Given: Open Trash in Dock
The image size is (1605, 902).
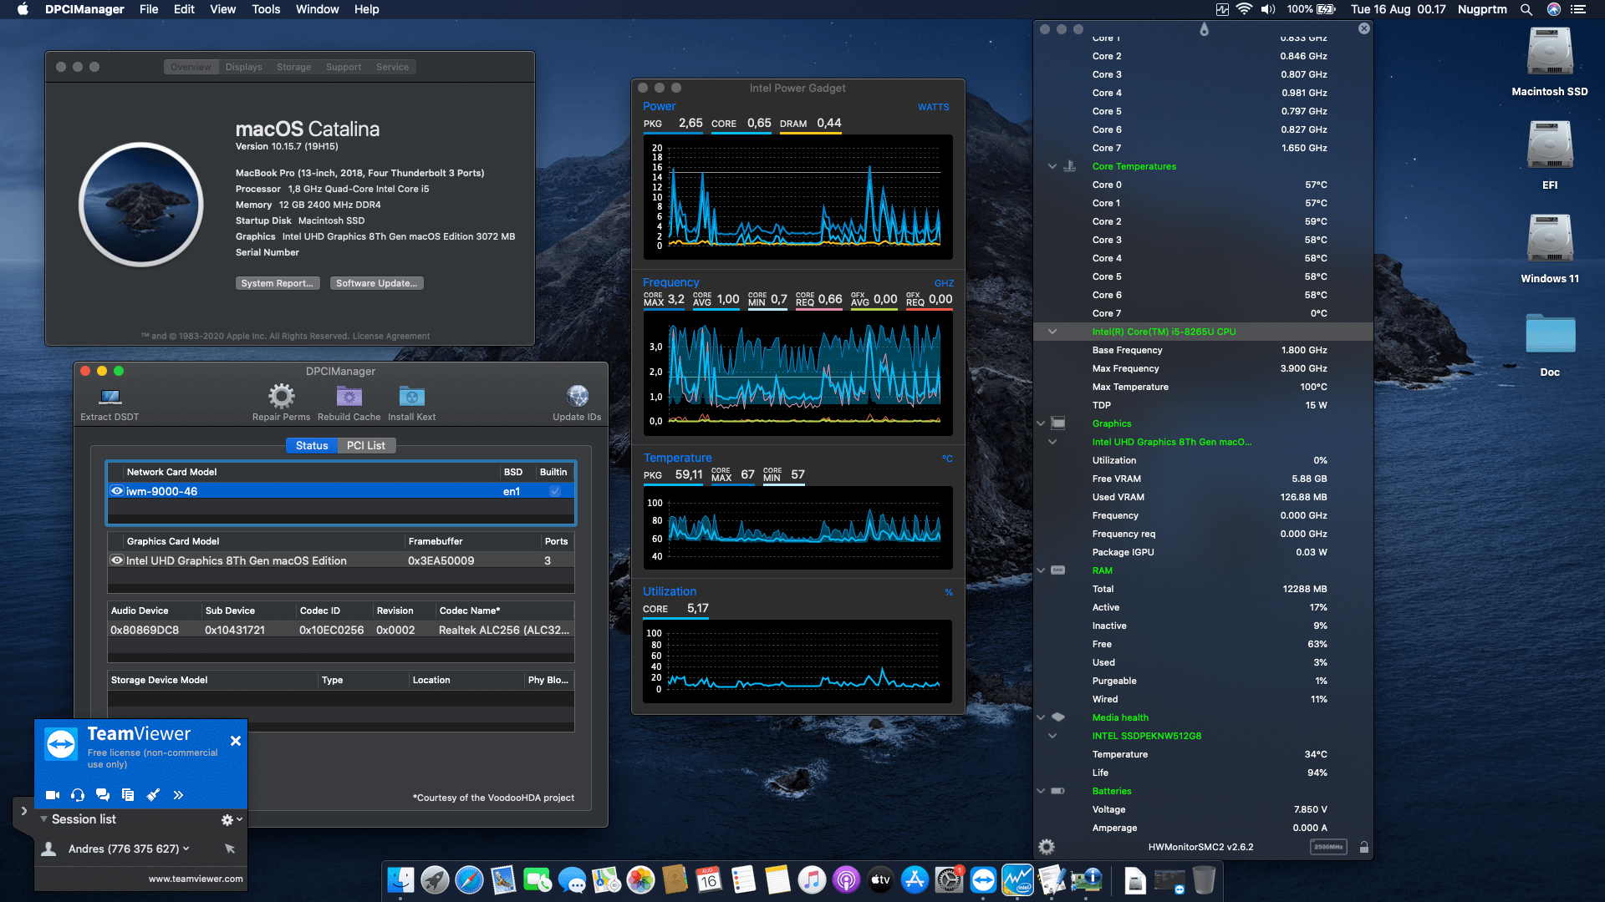Looking at the screenshot, I should tap(1204, 880).
